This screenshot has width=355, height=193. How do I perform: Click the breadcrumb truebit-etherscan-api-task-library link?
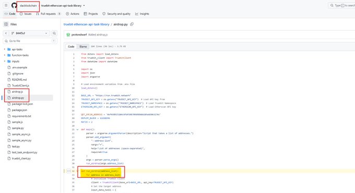[86, 24]
